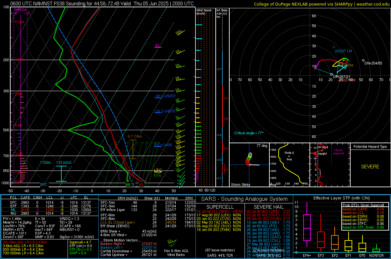Click the 'SR Wind v. Height' plot title
The height and width of the screenshot is (259, 391).
click(x=322, y=151)
